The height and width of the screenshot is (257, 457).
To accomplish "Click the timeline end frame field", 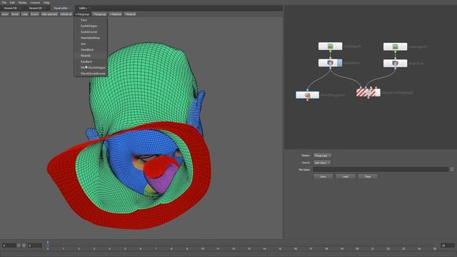I will tap(448, 246).
